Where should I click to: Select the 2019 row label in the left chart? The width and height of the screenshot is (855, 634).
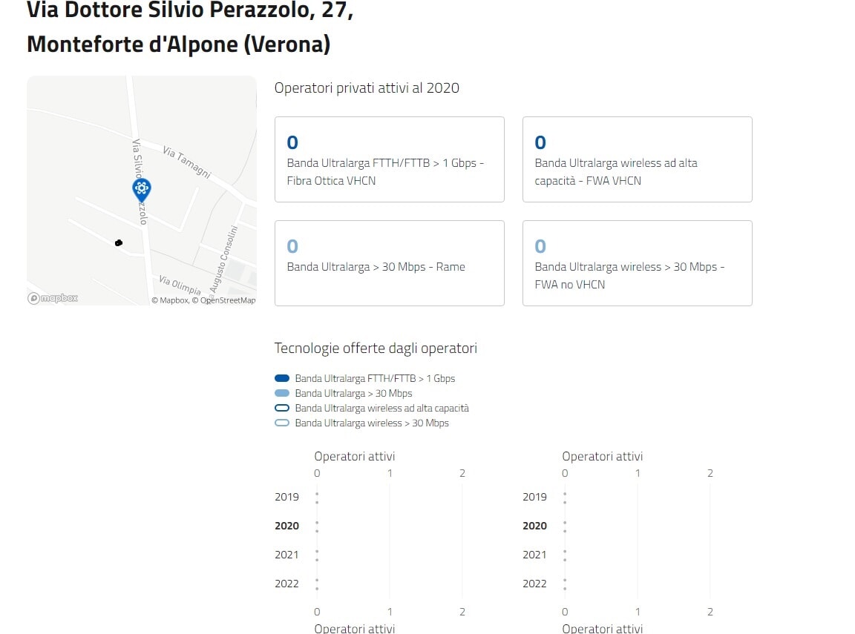(286, 497)
